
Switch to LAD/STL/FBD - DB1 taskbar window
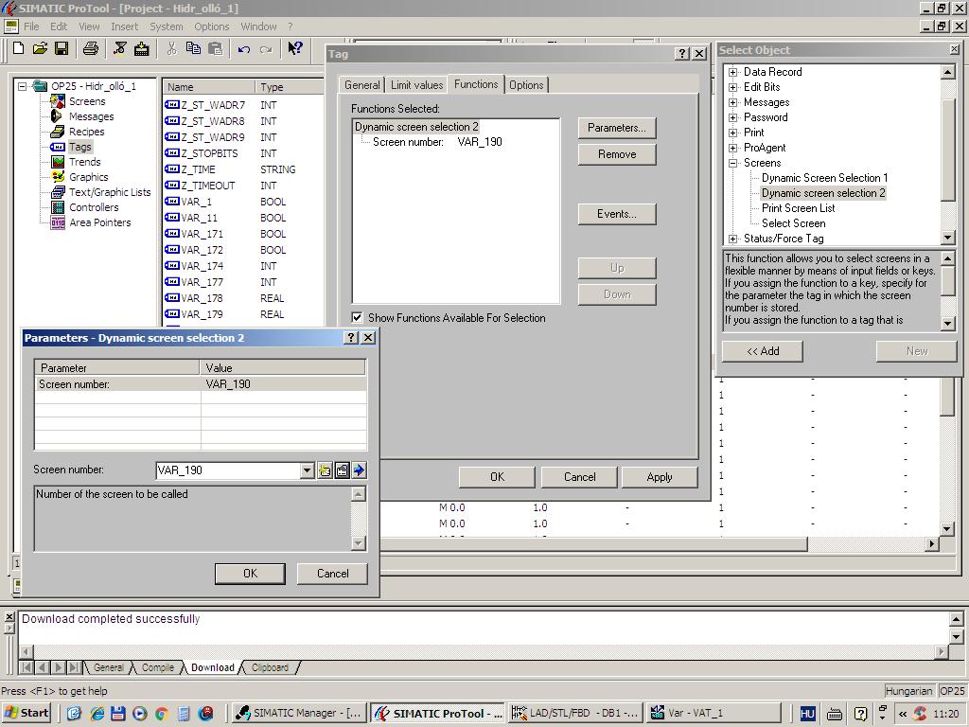pyautogui.click(x=576, y=713)
